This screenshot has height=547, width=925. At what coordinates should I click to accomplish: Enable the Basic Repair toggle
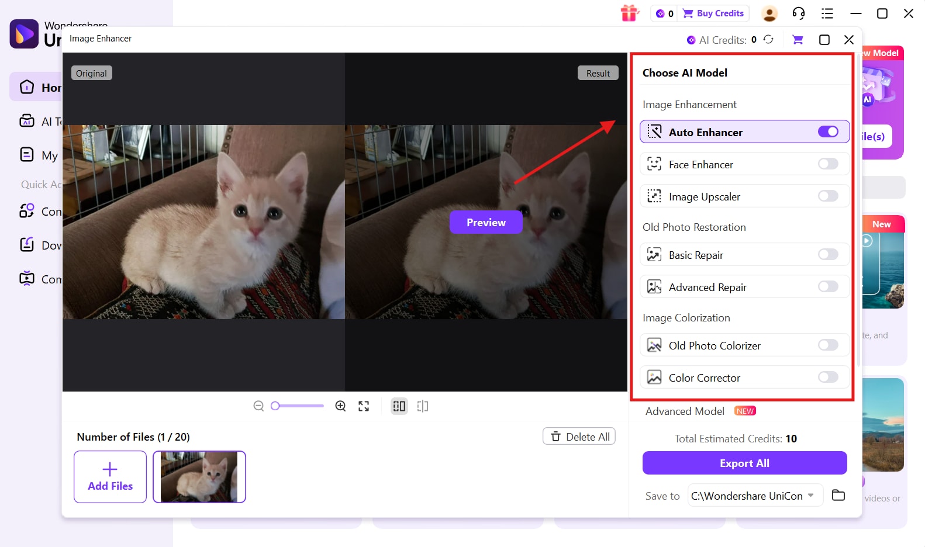828,254
